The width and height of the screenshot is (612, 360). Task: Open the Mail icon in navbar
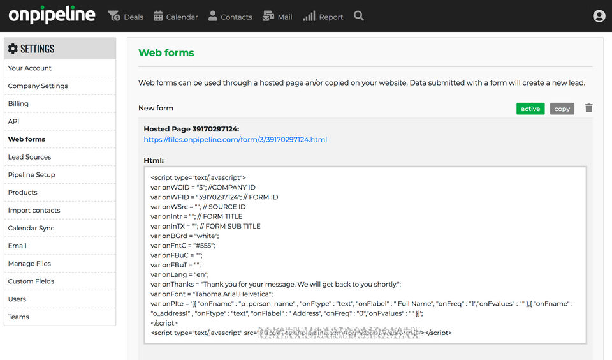coord(268,16)
